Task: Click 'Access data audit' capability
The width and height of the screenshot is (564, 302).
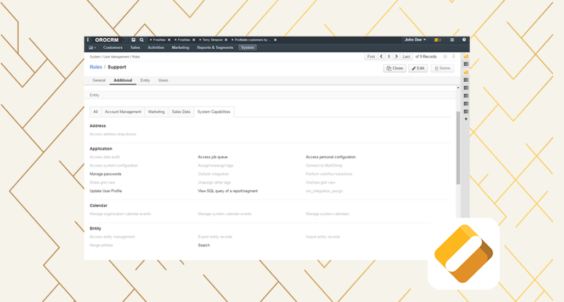Action: (104, 157)
